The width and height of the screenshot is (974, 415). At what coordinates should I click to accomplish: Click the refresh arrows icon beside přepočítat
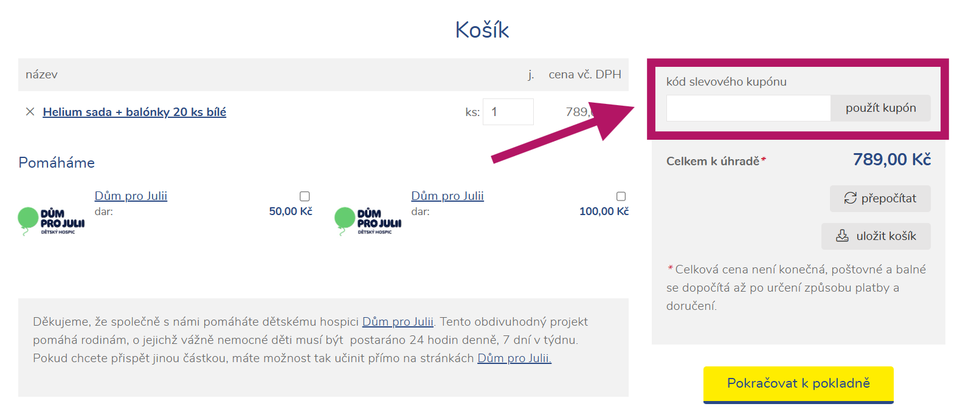pyautogui.click(x=850, y=198)
